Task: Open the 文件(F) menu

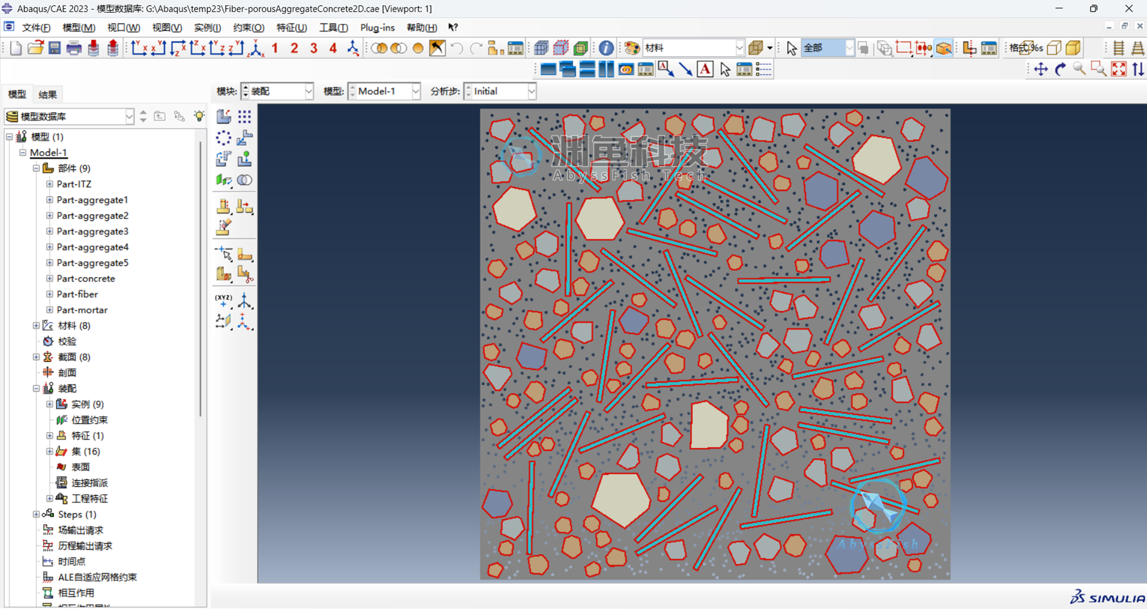Action: 36,28
